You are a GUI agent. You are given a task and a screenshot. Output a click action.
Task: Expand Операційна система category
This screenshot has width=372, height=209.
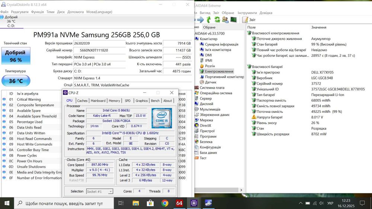[213, 93]
